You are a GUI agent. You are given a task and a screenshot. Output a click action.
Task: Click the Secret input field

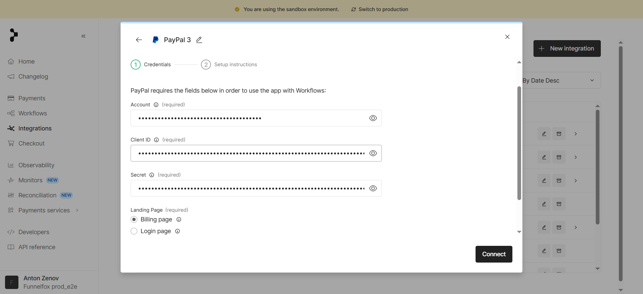(x=256, y=188)
